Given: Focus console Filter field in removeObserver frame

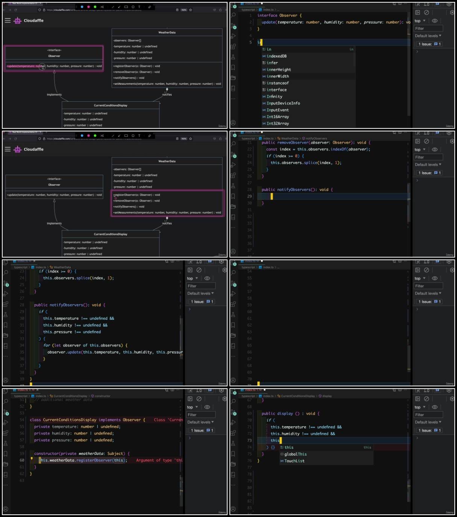Looking at the screenshot, I should tap(428, 157).
